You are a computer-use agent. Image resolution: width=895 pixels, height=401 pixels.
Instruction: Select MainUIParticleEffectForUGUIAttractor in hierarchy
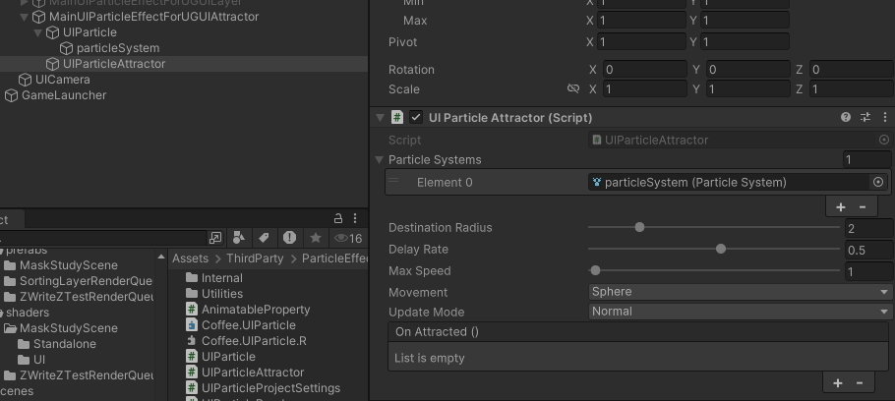tap(154, 17)
